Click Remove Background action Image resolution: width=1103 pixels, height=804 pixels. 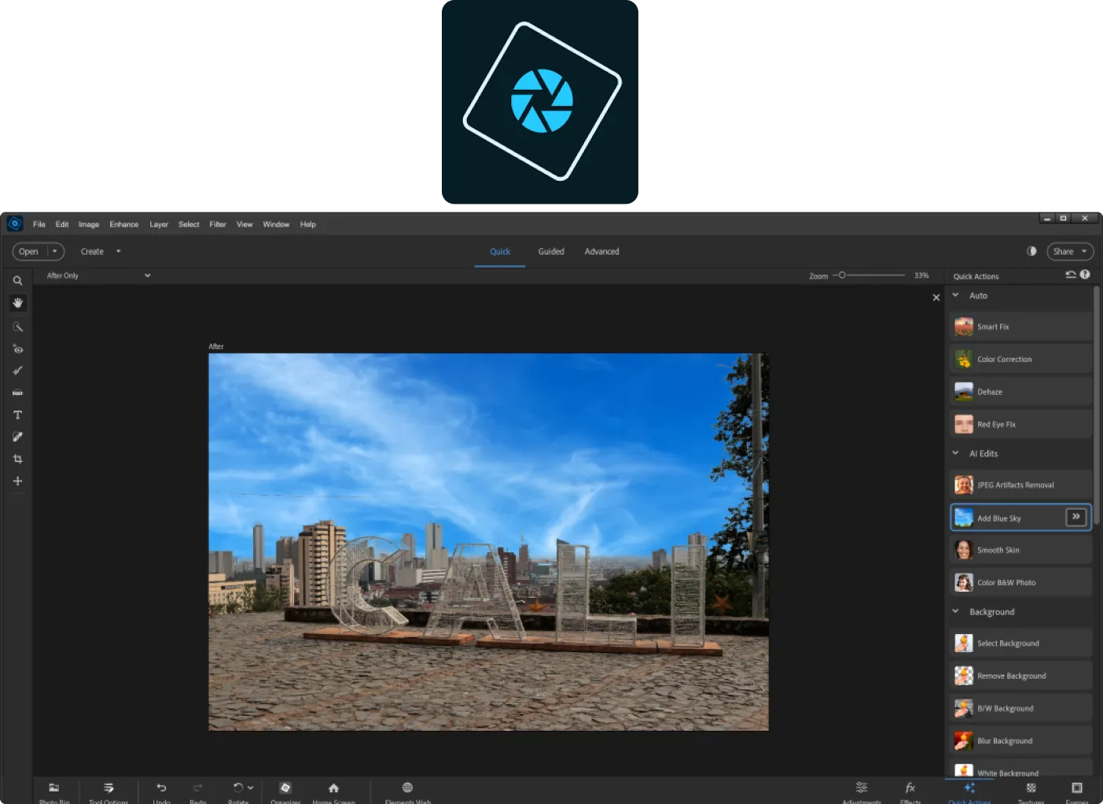[1020, 676]
